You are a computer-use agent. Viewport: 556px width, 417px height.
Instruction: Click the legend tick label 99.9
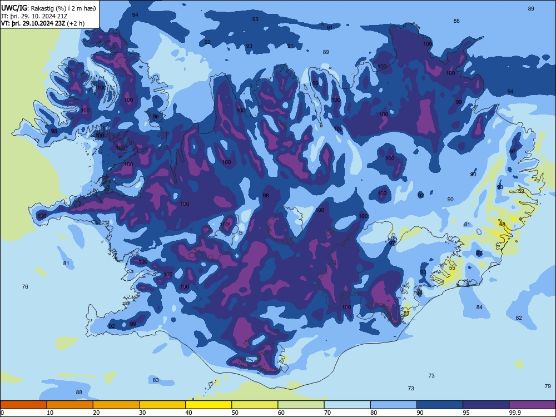[514, 413]
